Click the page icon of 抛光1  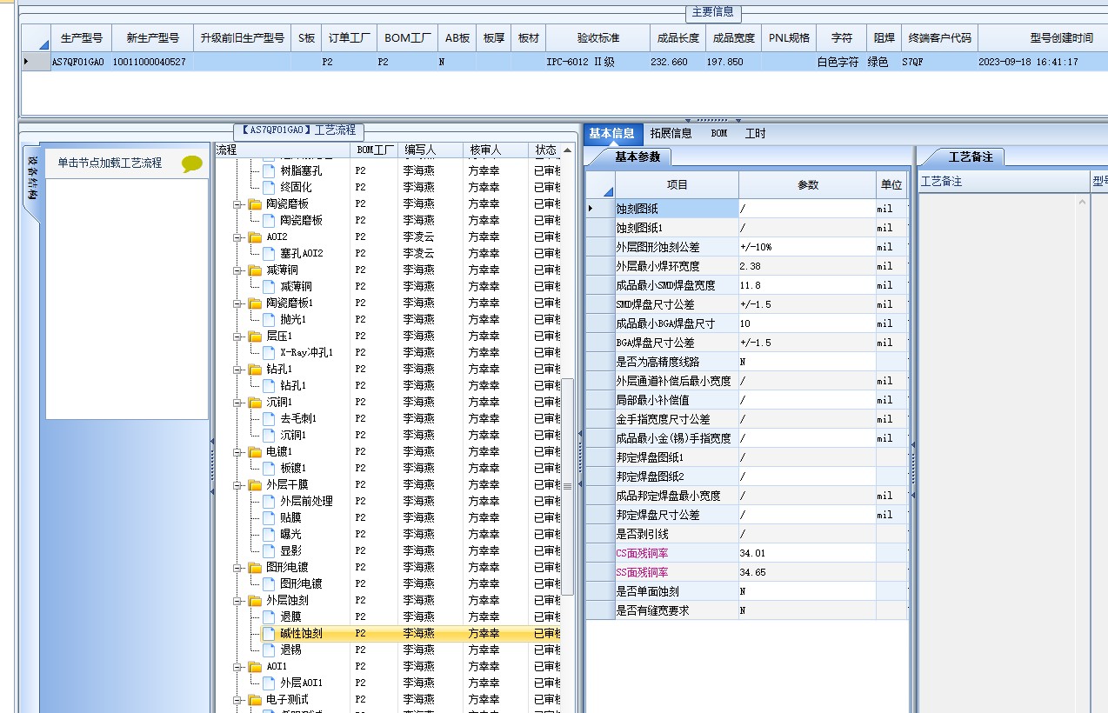pyautogui.click(x=269, y=319)
